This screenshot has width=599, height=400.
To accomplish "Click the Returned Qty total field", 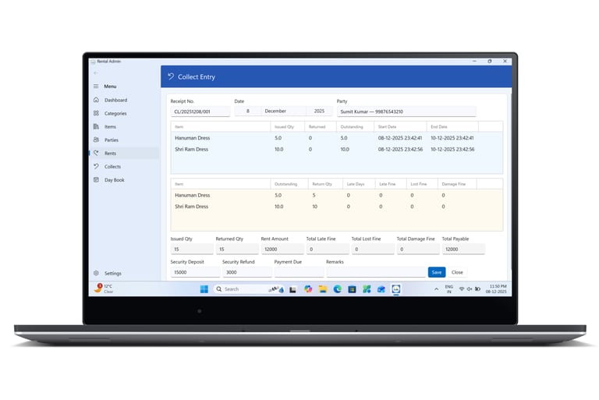I will pos(237,249).
